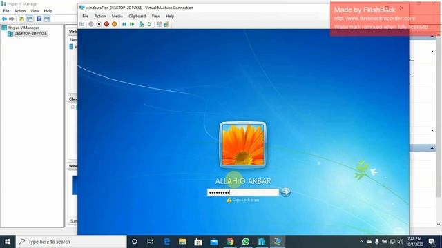The width and height of the screenshot is (442, 248).
Task: Open Cortana from the taskbar
Action: [135, 242]
